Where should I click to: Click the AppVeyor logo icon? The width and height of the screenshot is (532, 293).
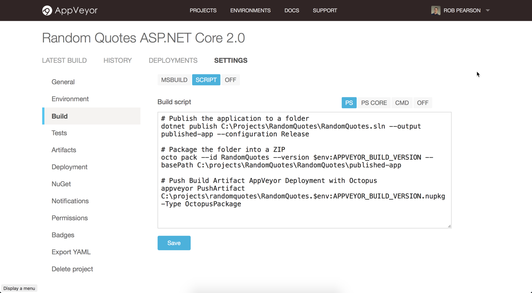pyautogui.click(x=47, y=10)
